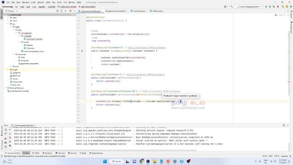Click the localhost customers link in PostMapping comment
This screenshot has width=293, height=165.
(146, 48)
